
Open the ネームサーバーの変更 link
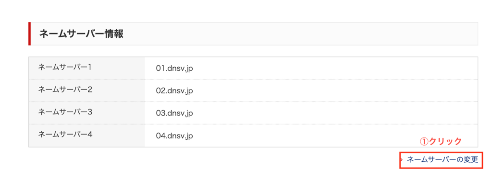[x=442, y=160]
